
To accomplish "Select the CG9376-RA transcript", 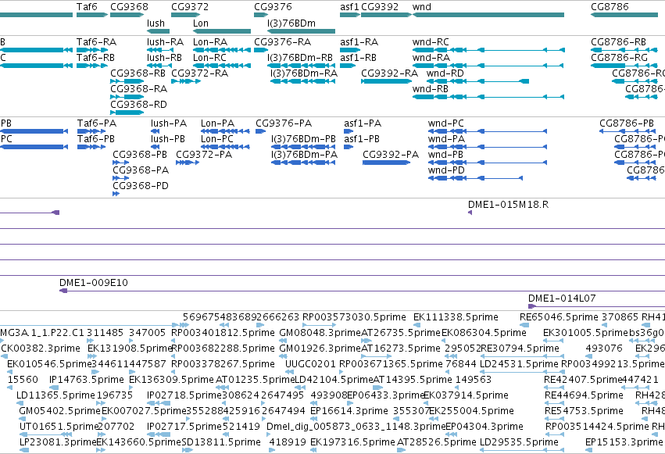I will (x=261, y=50).
